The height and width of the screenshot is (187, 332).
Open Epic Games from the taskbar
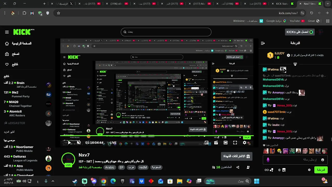click(x=122, y=181)
